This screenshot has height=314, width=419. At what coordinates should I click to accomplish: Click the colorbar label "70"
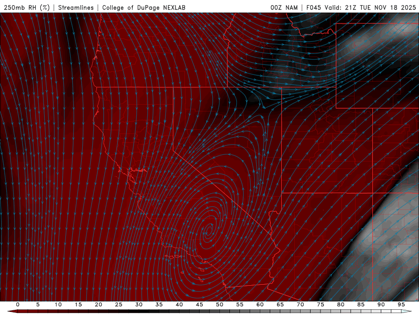pyautogui.click(x=300, y=305)
